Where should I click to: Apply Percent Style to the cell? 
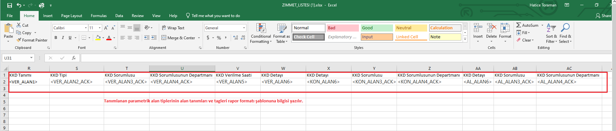point(219,38)
